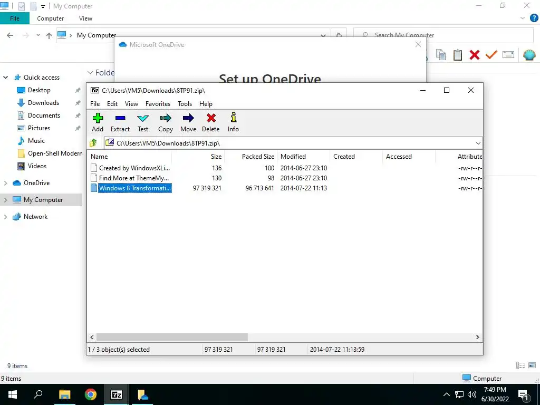Viewport: 540px width, 405px height.
Task: Open the Windows Start button
Action: (x=13, y=394)
